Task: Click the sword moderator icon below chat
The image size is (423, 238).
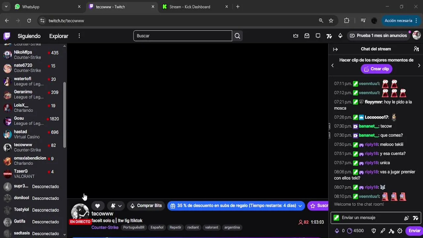Action: (383, 231)
